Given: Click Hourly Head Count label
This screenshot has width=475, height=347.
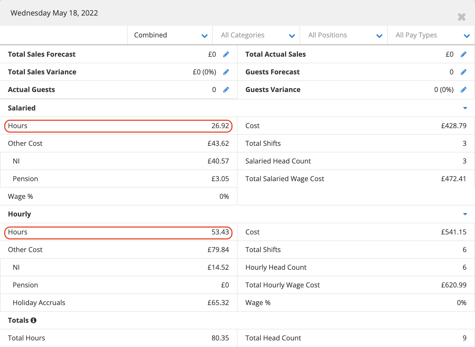Looking at the screenshot, I should coord(276,267).
